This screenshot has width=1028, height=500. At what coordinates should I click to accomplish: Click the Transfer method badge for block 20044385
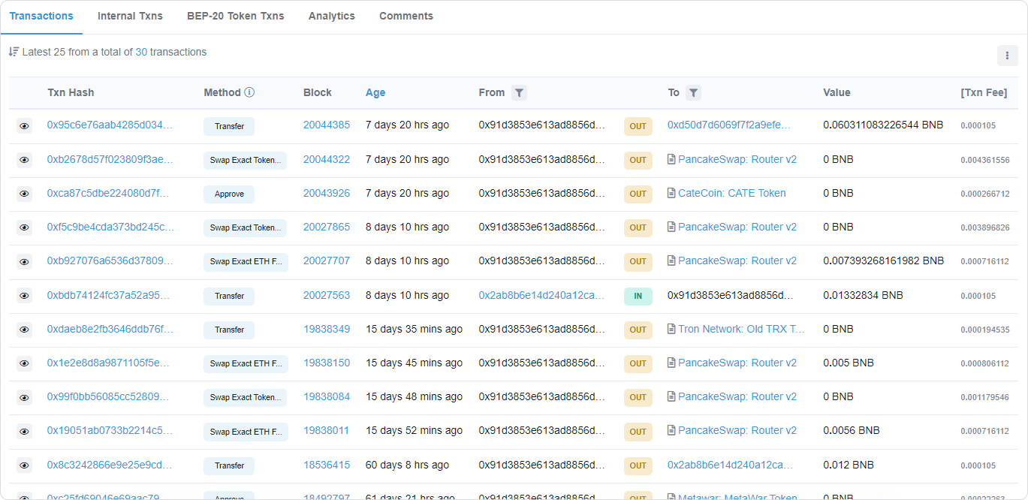pos(229,126)
